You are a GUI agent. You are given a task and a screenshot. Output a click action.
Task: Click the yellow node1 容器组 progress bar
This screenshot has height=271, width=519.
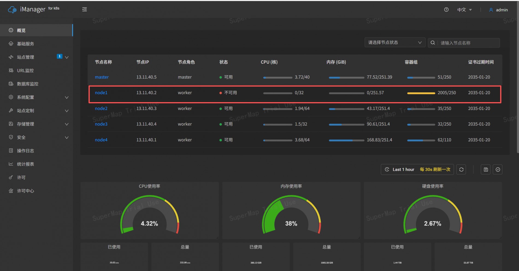click(421, 93)
